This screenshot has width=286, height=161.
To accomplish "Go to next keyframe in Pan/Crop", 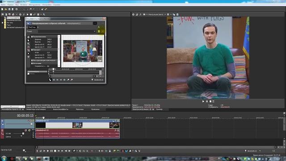I will pyautogui.click(x=61, y=80).
